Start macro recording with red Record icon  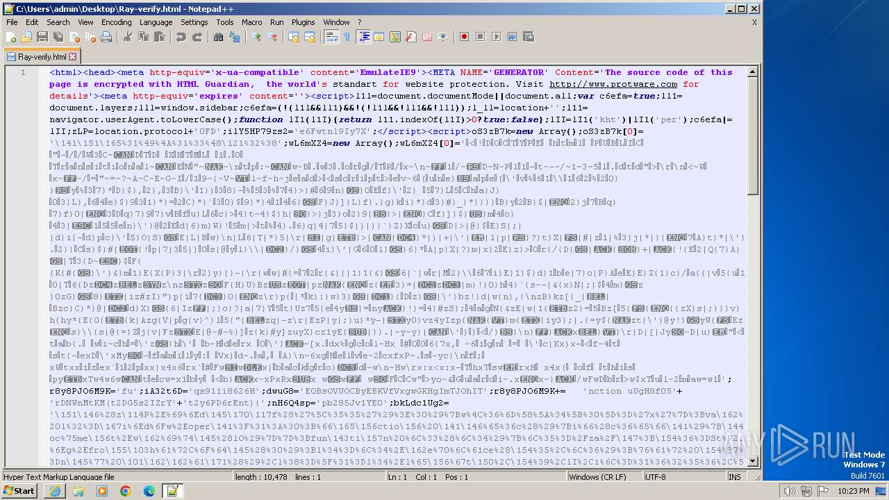464,37
